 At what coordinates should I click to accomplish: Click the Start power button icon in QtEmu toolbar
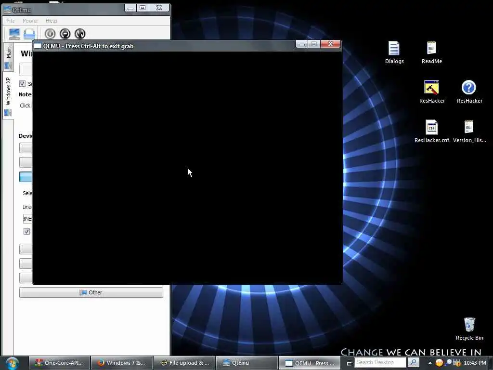[50, 34]
